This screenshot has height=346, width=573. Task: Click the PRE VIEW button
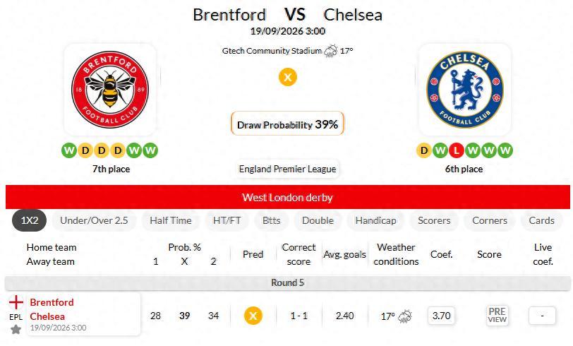pyautogui.click(x=497, y=315)
